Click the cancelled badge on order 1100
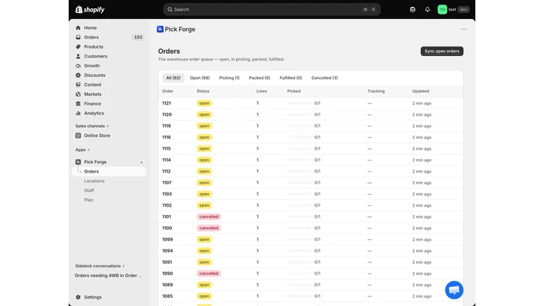The height and width of the screenshot is (306, 544). (209, 228)
